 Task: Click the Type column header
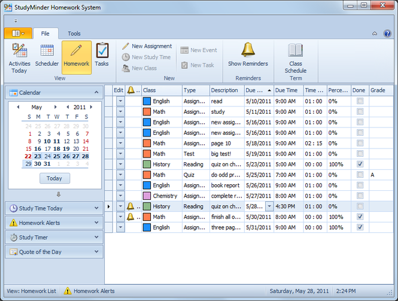[x=196, y=90]
